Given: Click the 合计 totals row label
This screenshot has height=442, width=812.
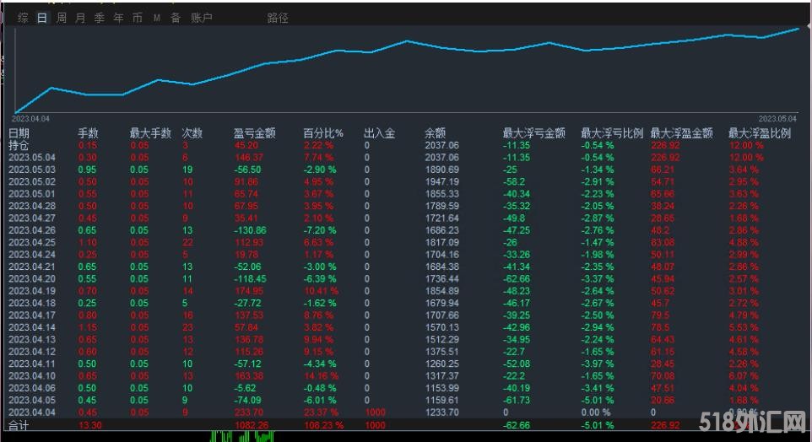Looking at the screenshot, I should (19, 425).
